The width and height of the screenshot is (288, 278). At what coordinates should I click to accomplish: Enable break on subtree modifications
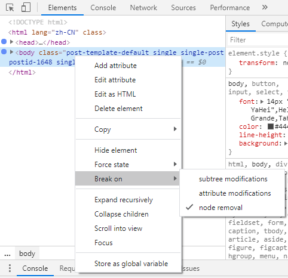point(232,179)
